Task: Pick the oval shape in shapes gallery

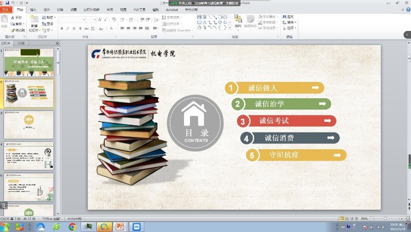Action: [225, 17]
